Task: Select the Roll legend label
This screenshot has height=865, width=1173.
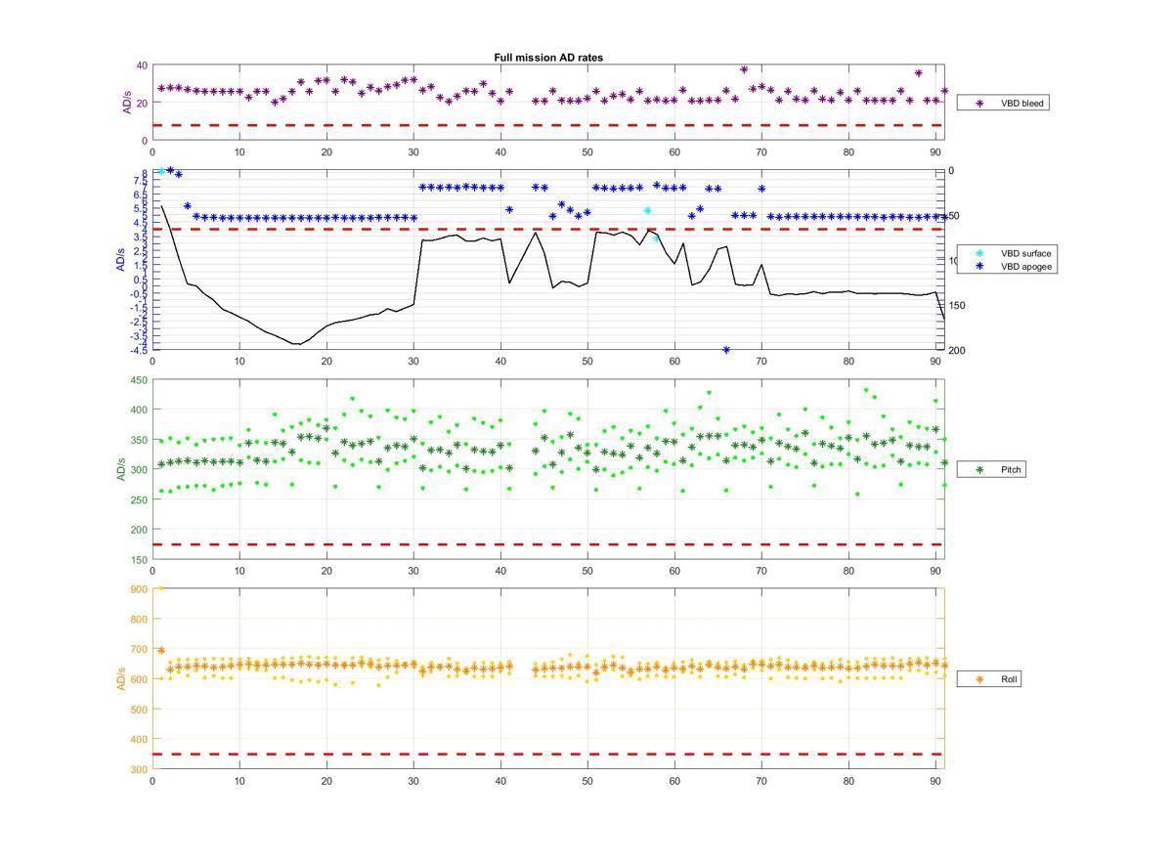Action: click(x=1009, y=679)
